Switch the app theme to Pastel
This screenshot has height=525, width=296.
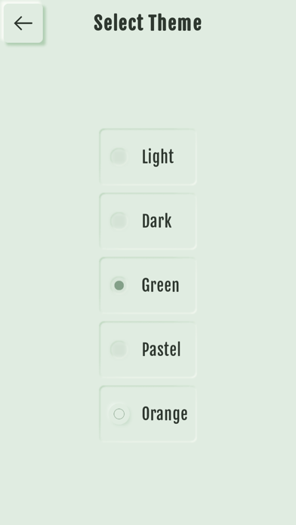coord(148,349)
